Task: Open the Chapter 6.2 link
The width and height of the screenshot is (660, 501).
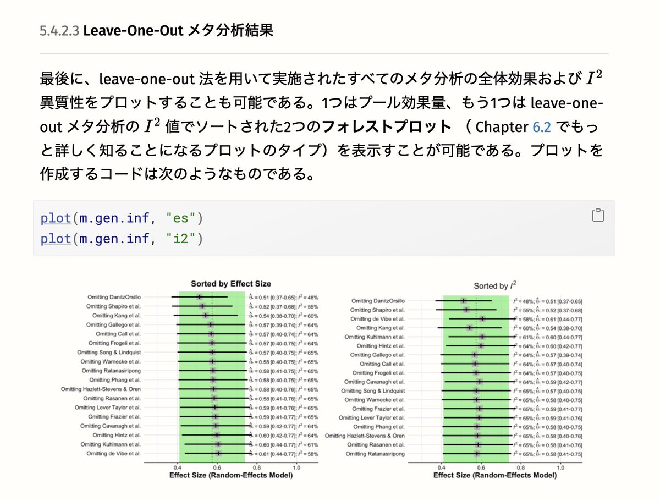Action: click(543, 127)
